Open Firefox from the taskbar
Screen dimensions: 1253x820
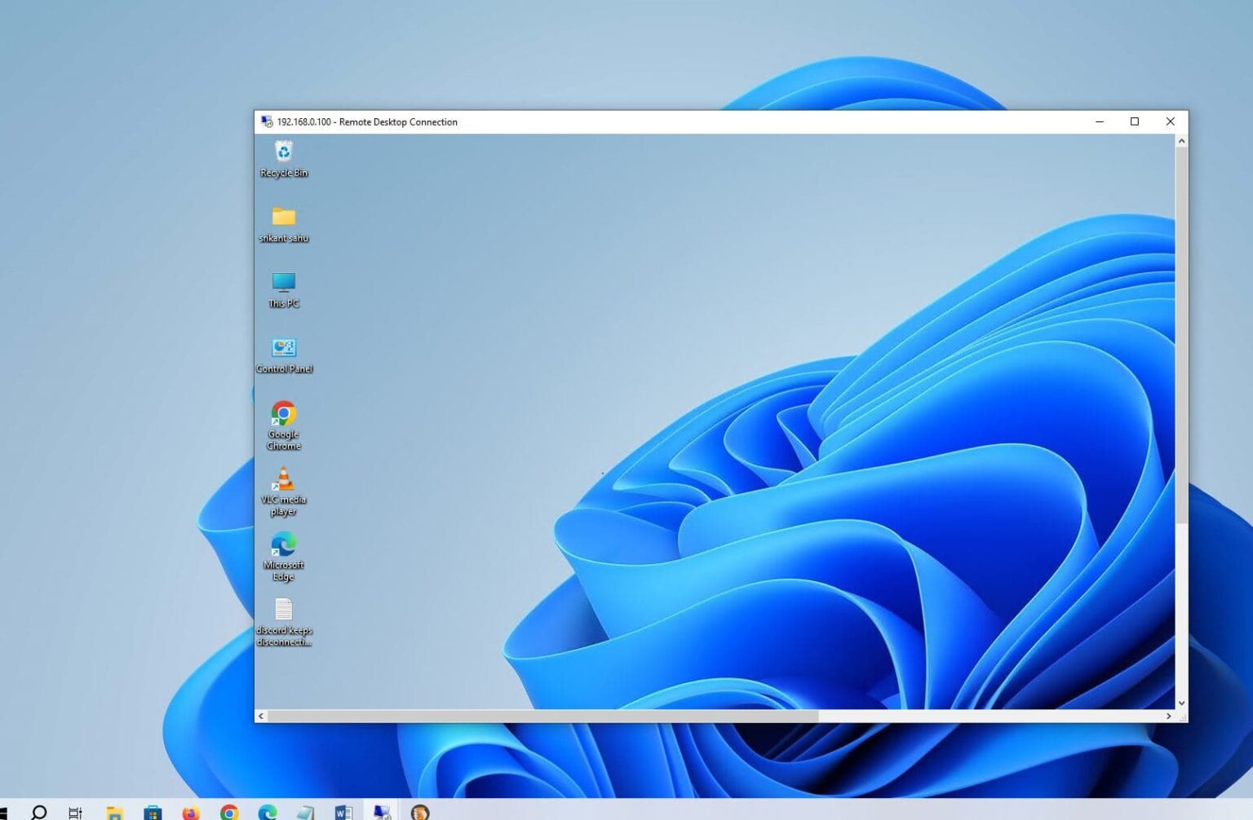pos(191,811)
